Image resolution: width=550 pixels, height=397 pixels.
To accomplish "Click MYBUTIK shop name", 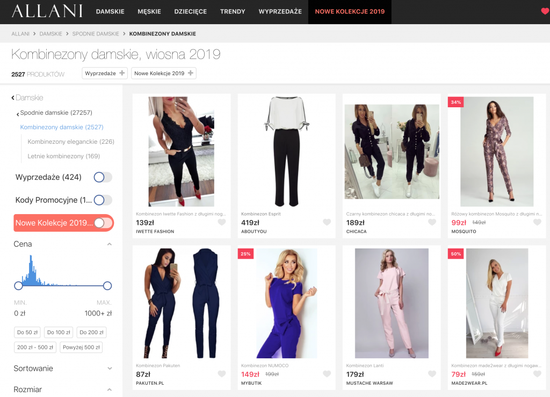I will pos(251,384).
